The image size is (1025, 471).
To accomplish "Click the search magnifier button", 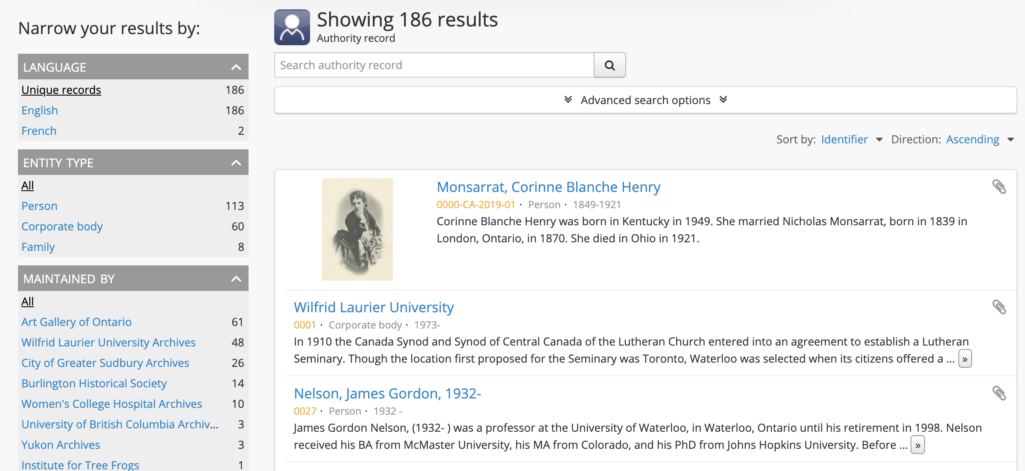I will pos(609,65).
